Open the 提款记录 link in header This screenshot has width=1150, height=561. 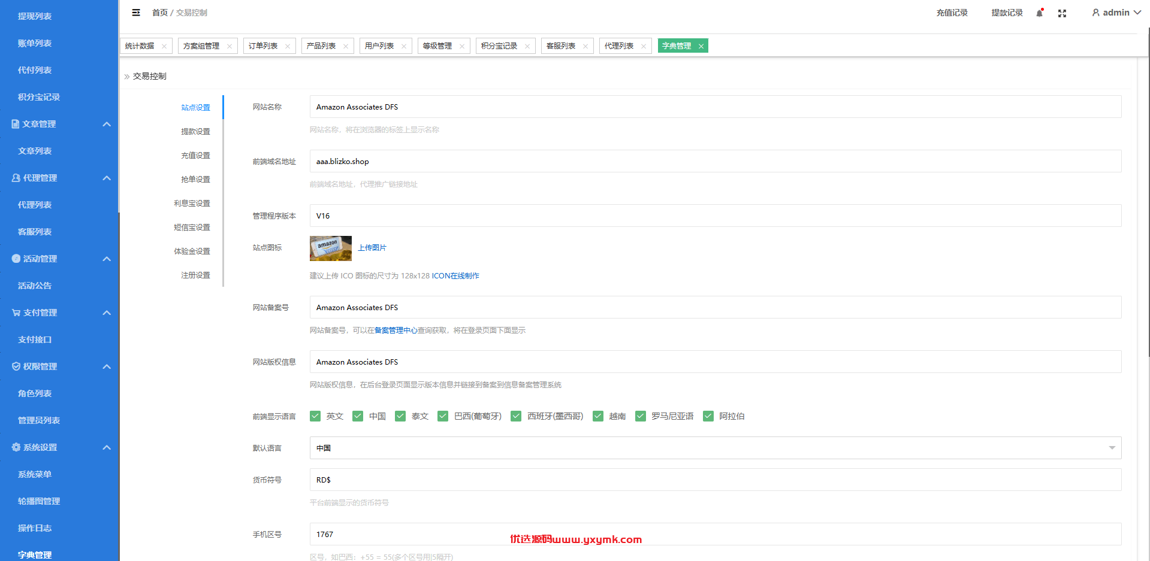[x=1007, y=13]
